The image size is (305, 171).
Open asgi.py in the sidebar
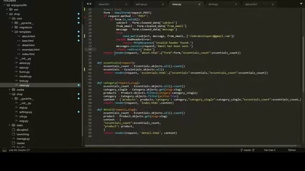[23, 108]
